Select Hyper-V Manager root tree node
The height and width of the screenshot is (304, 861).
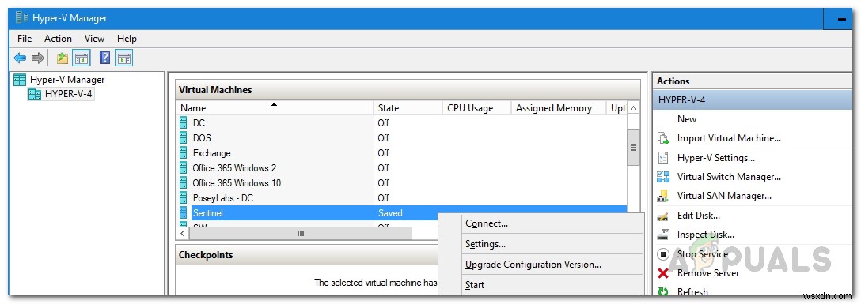(x=67, y=80)
